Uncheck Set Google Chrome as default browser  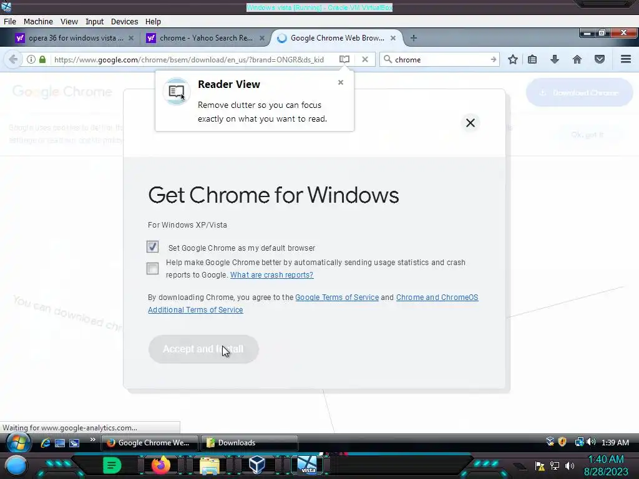click(152, 247)
